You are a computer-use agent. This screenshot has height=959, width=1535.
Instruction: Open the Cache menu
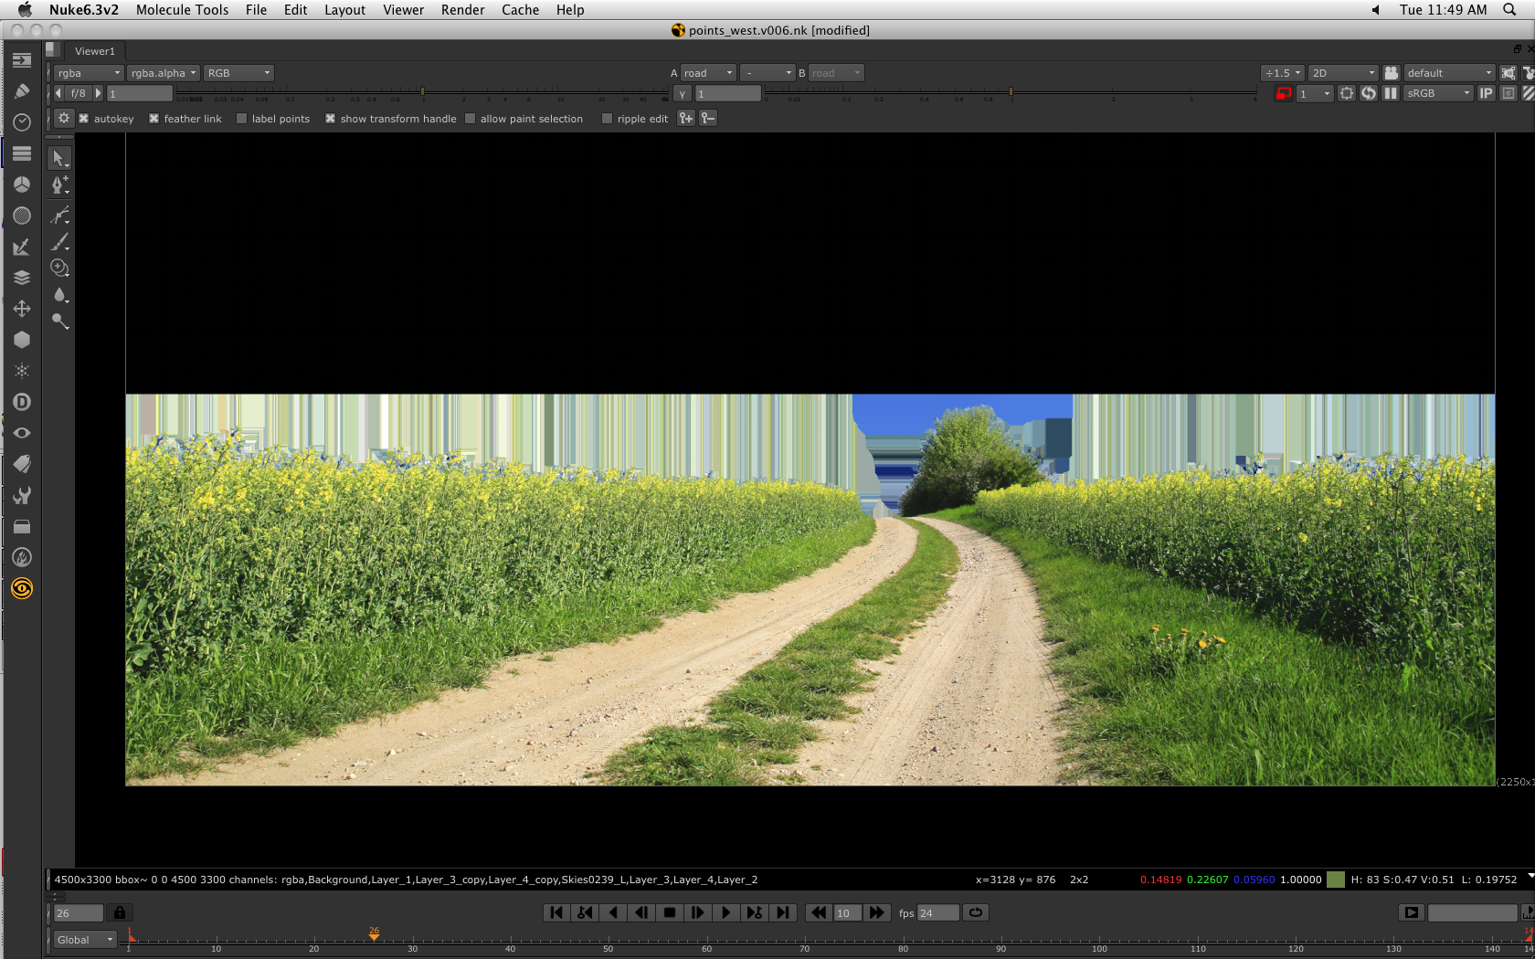tap(520, 9)
